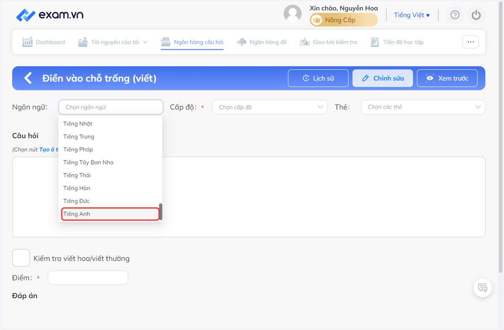Focus the Chọn ngôn ngữ input
The image size is (504, 330).
coord(111,107)
